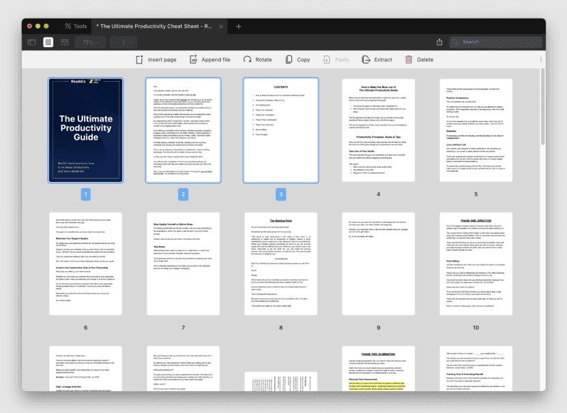Add a new tab with plus
The image size is (567, 413).
point(239,27)
